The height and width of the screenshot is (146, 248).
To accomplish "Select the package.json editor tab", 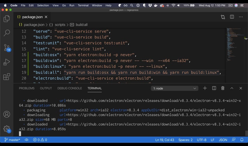I will click(x=32, y=17).
